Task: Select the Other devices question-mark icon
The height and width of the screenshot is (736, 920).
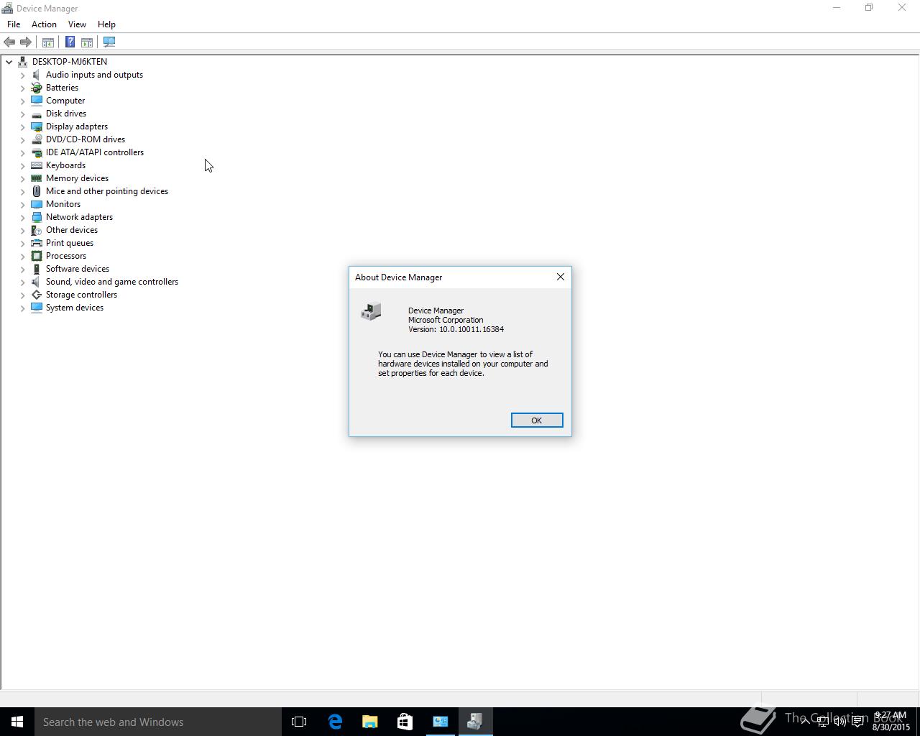Action: pos(37,230)
